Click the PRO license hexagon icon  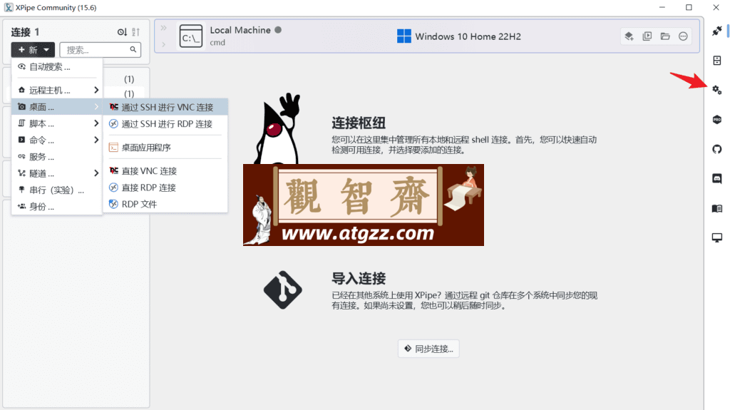[717, 120]
